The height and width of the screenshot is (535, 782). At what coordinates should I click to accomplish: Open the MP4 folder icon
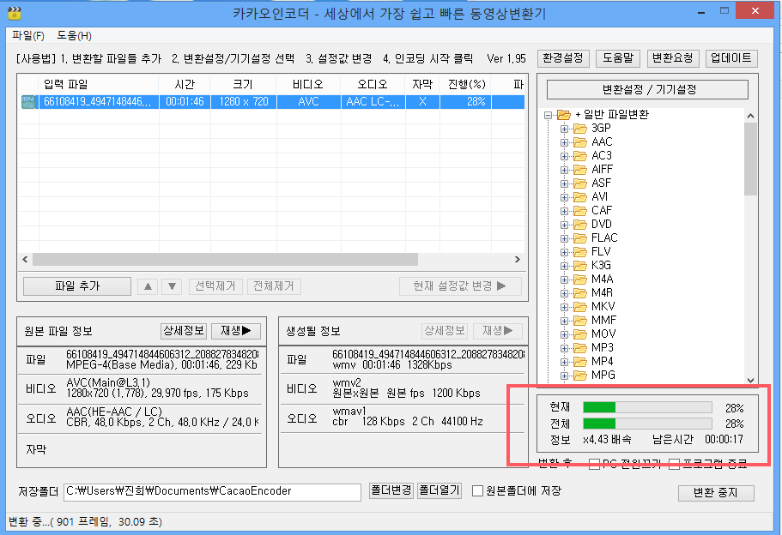[579, 361]
